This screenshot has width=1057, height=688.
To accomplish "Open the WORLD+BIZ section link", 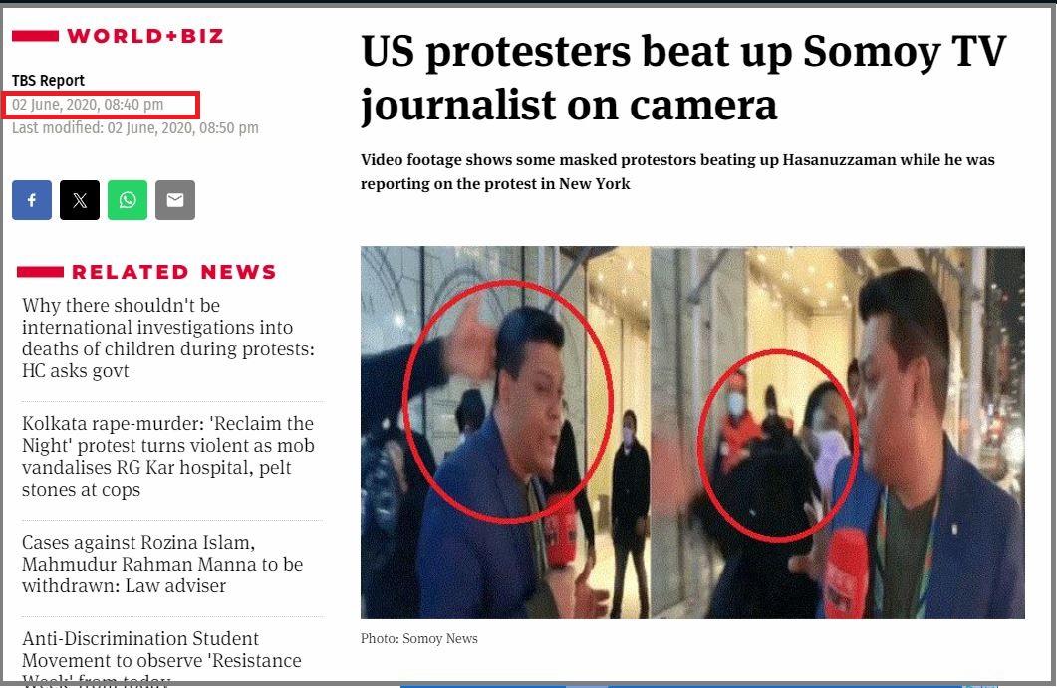I will point(144,36).
